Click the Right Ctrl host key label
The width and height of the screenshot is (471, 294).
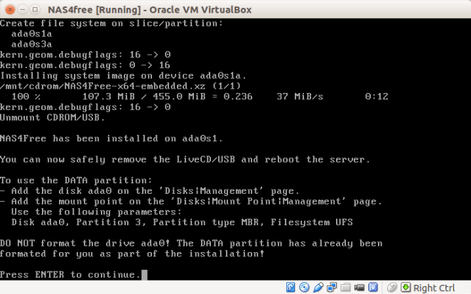point(434,288)
